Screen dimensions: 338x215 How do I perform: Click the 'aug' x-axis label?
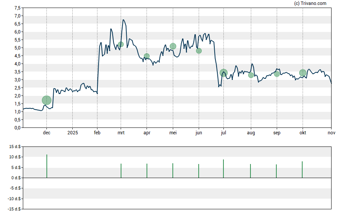click(251, 133)
